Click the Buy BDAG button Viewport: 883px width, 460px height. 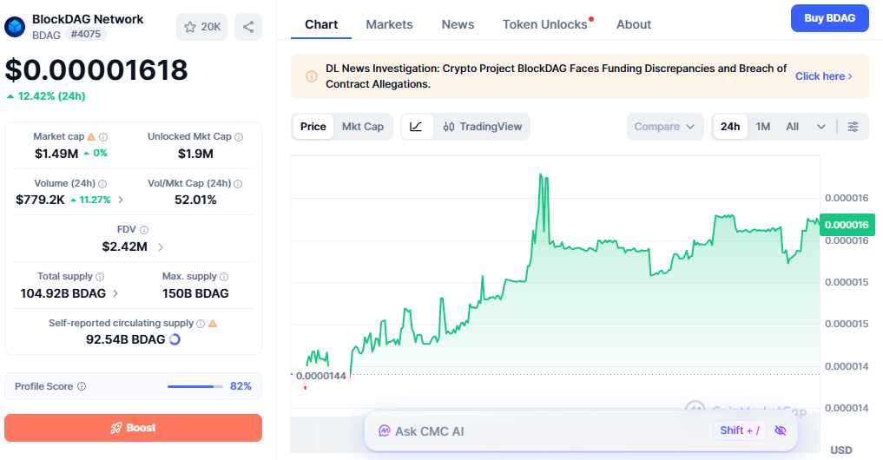click(829, 18)
